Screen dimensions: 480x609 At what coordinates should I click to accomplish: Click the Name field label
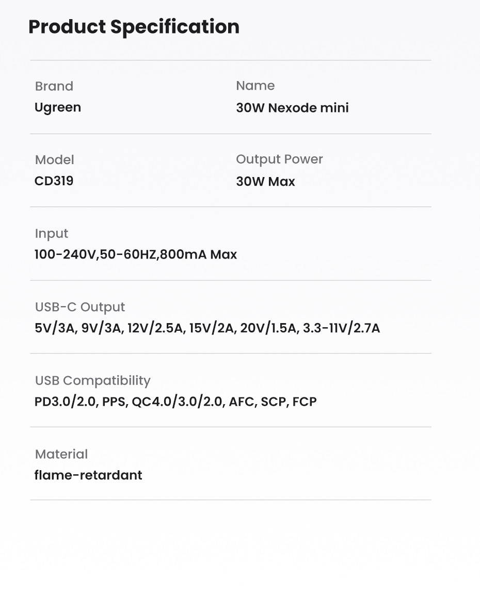[255, 86]
